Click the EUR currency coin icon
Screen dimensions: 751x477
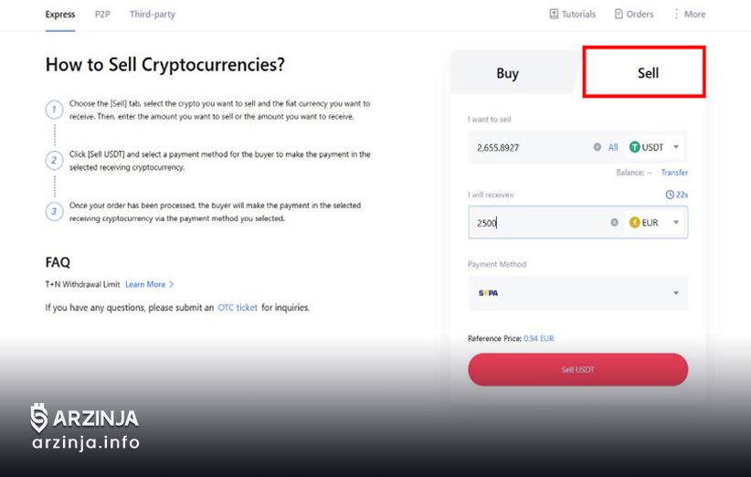[x=635, y=222]
